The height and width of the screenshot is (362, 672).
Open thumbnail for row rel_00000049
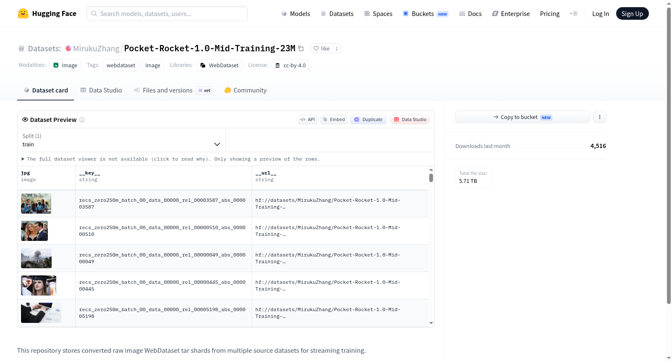click(x=36, y=258)
